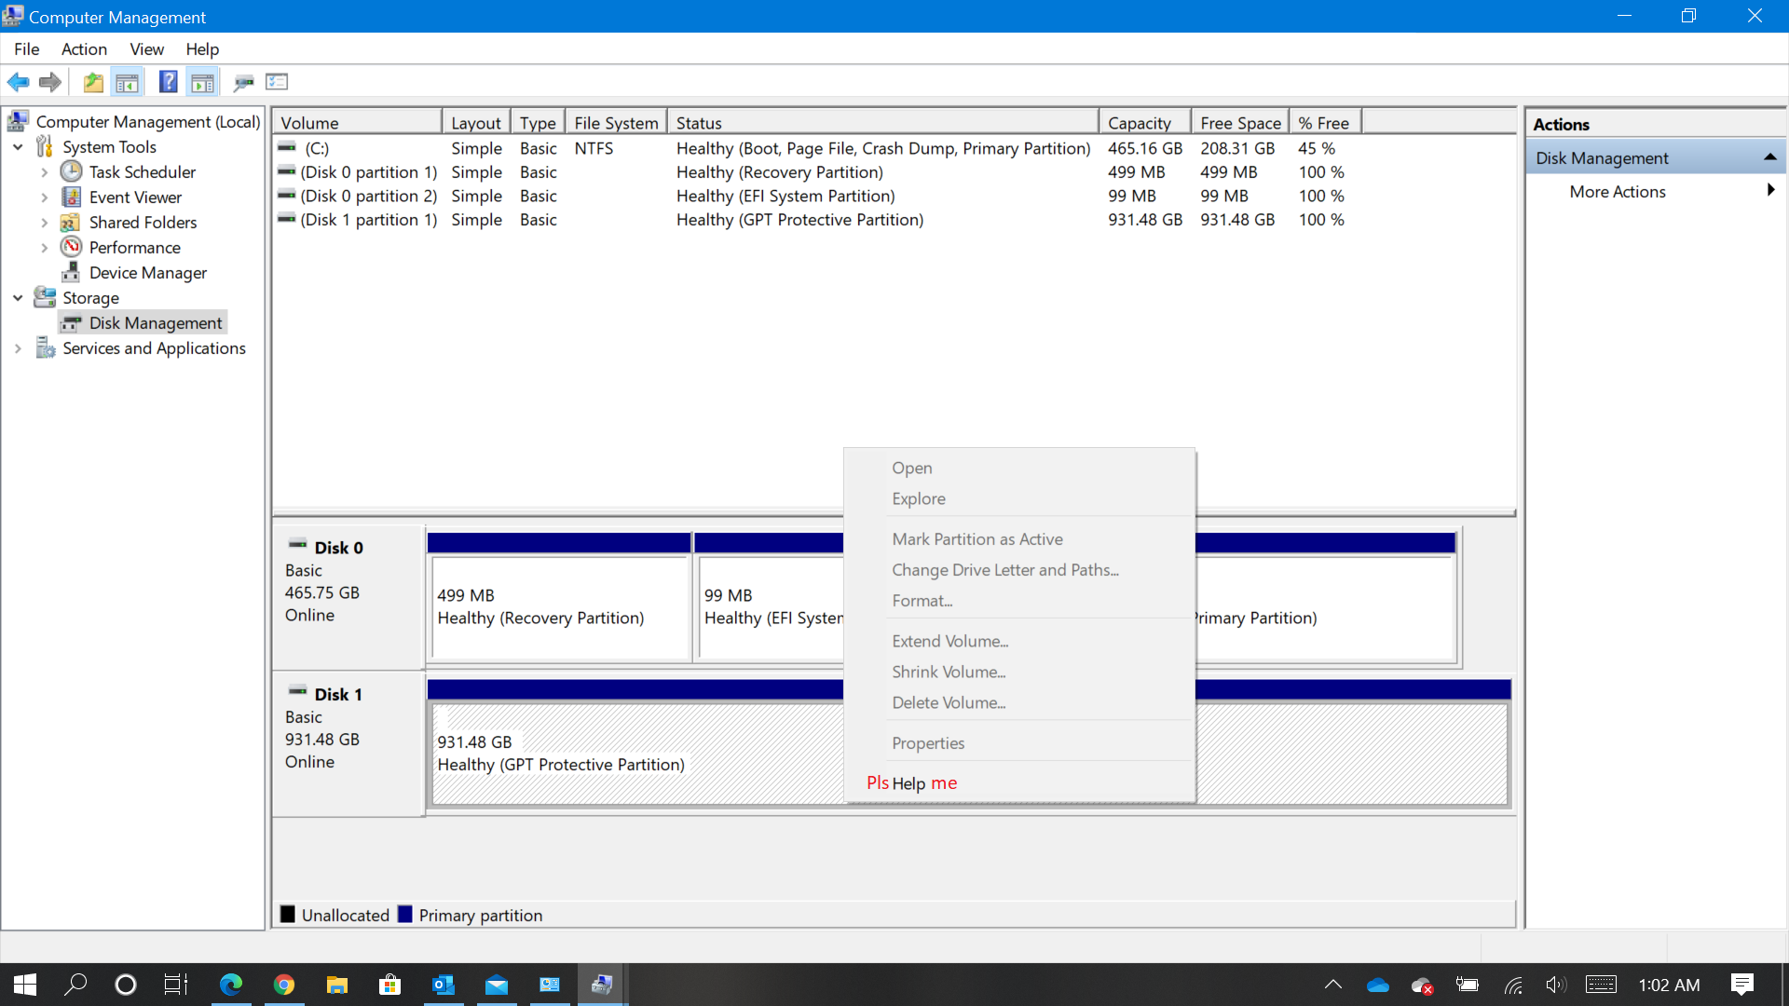Open Google Chrome from the taskbar
This screenshot has width=1789, height=1006.
[x=283, y=985]
